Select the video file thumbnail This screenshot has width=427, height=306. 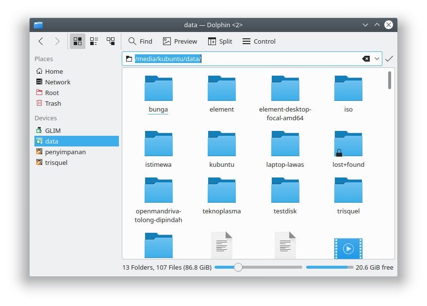point(348,248)
